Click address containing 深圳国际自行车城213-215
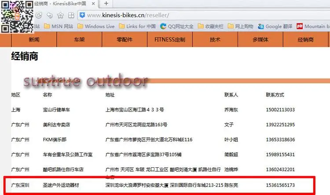 (x=164, y=185)
